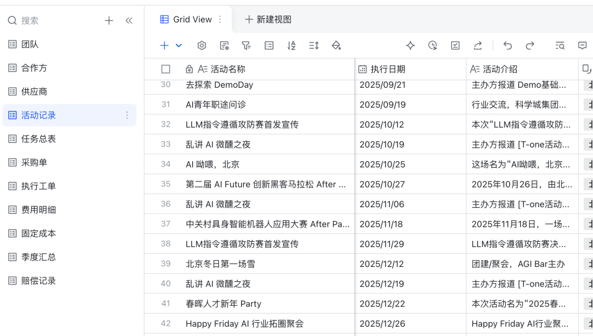Select the 供应商 table in sidebar

[69, 92]
